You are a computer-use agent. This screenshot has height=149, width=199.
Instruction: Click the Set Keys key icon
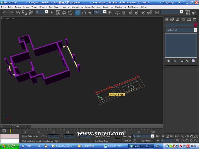pyautogui.click(x=117, y=138)
